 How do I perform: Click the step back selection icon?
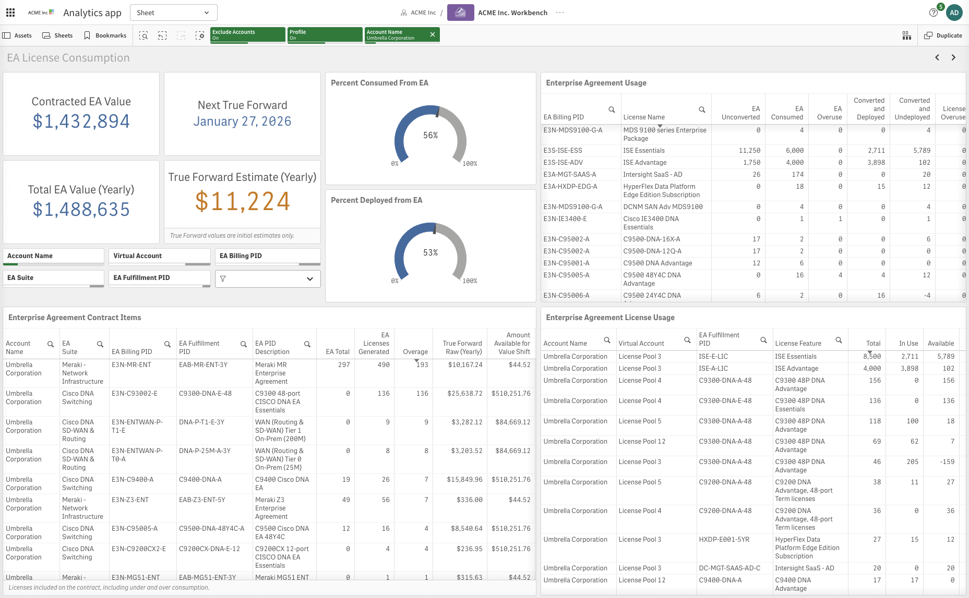coord(162,35)
